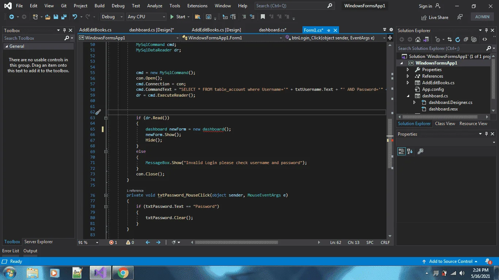Click the Open File toolbar icon

pyautogui.click(x=48, y=17)
